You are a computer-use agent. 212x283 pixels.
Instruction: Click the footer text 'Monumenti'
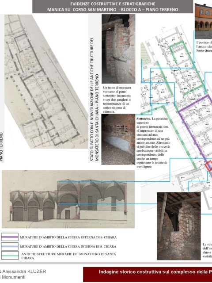14,277
